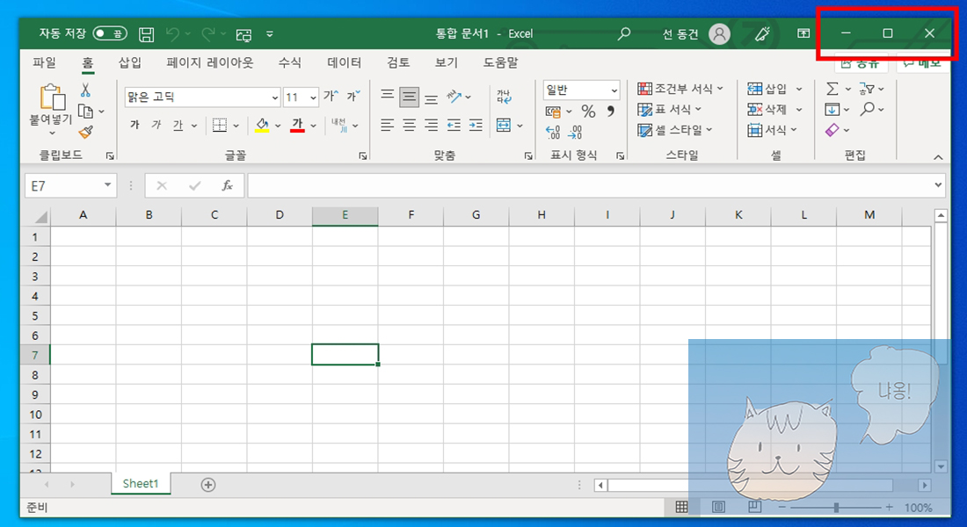Decrease font size with 가 down icon

(353, 96)
